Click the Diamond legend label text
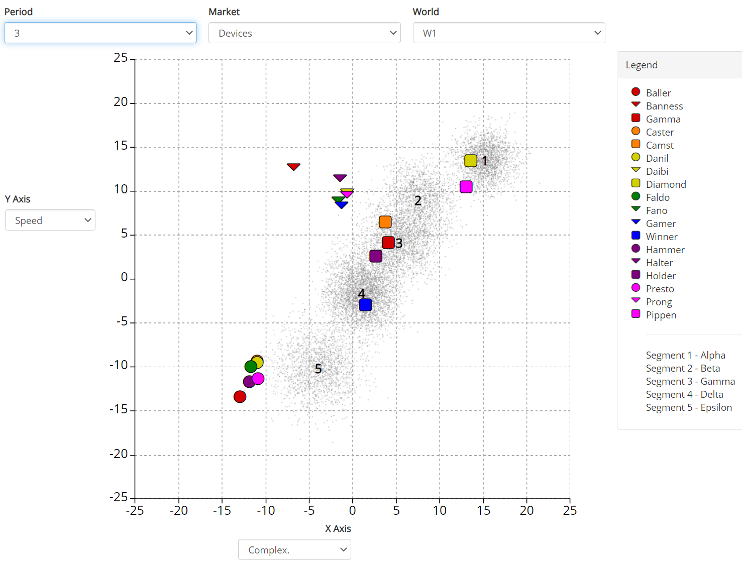 [x=666, y=184]
